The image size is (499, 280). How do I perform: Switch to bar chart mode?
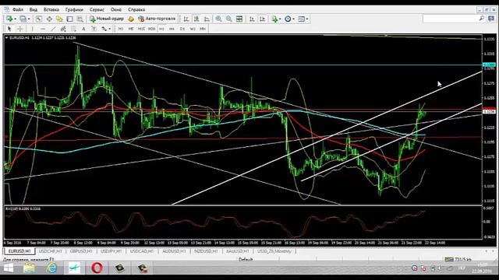(x=186, y=19)
